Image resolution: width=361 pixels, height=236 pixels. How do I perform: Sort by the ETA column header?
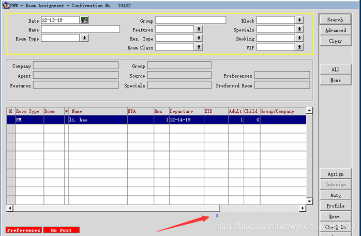point(141,111)
